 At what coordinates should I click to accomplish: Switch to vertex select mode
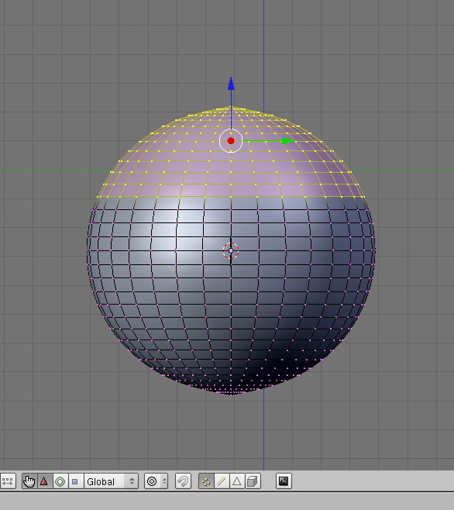[x=206, y=481]
